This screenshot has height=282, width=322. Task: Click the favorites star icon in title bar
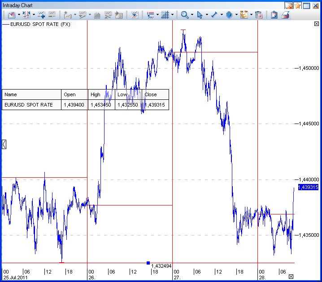[298, 5]
